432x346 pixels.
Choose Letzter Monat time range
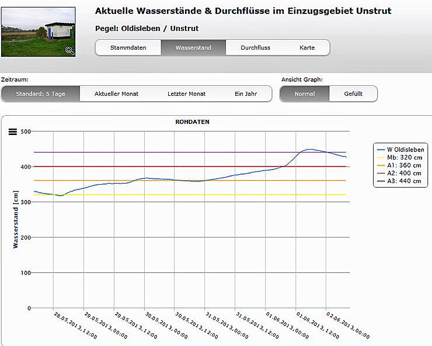click(186, 94)
